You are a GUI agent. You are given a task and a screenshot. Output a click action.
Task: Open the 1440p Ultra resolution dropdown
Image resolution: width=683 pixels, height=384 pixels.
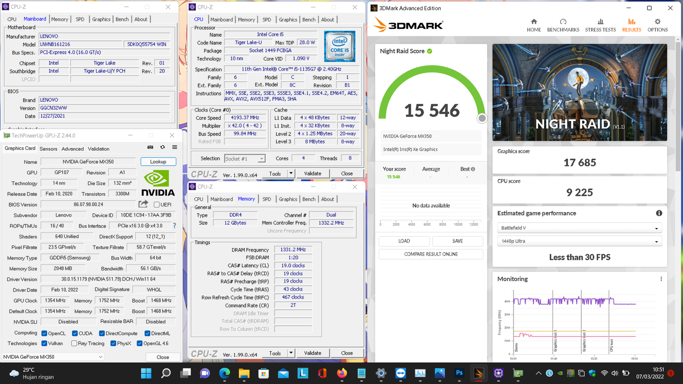579,241
